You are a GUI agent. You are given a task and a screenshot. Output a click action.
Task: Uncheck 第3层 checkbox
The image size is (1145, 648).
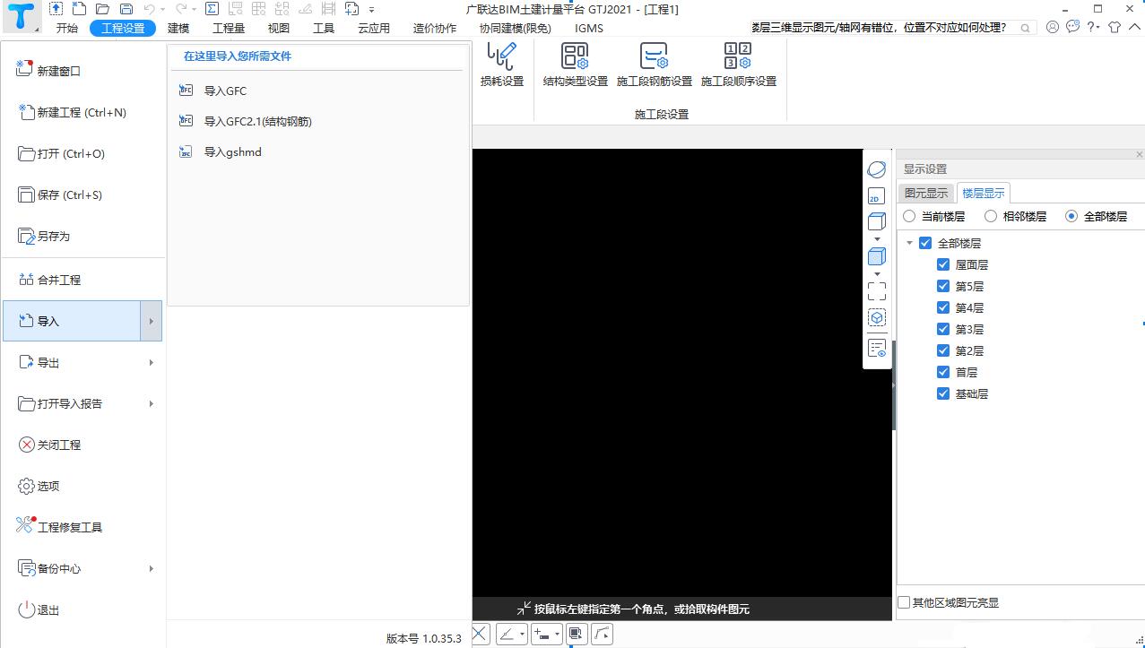(943, 329)
